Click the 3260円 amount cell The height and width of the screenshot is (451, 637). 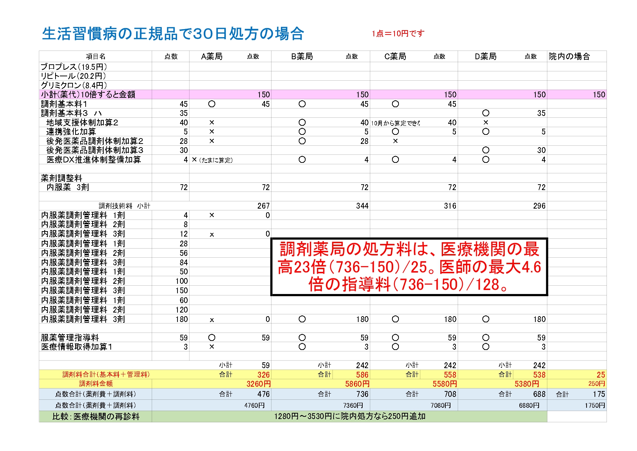click(x=258, y=384)
